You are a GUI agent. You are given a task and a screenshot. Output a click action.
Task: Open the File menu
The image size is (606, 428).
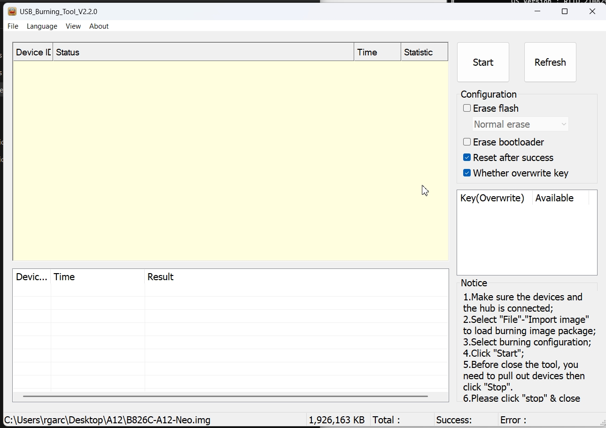13,26
